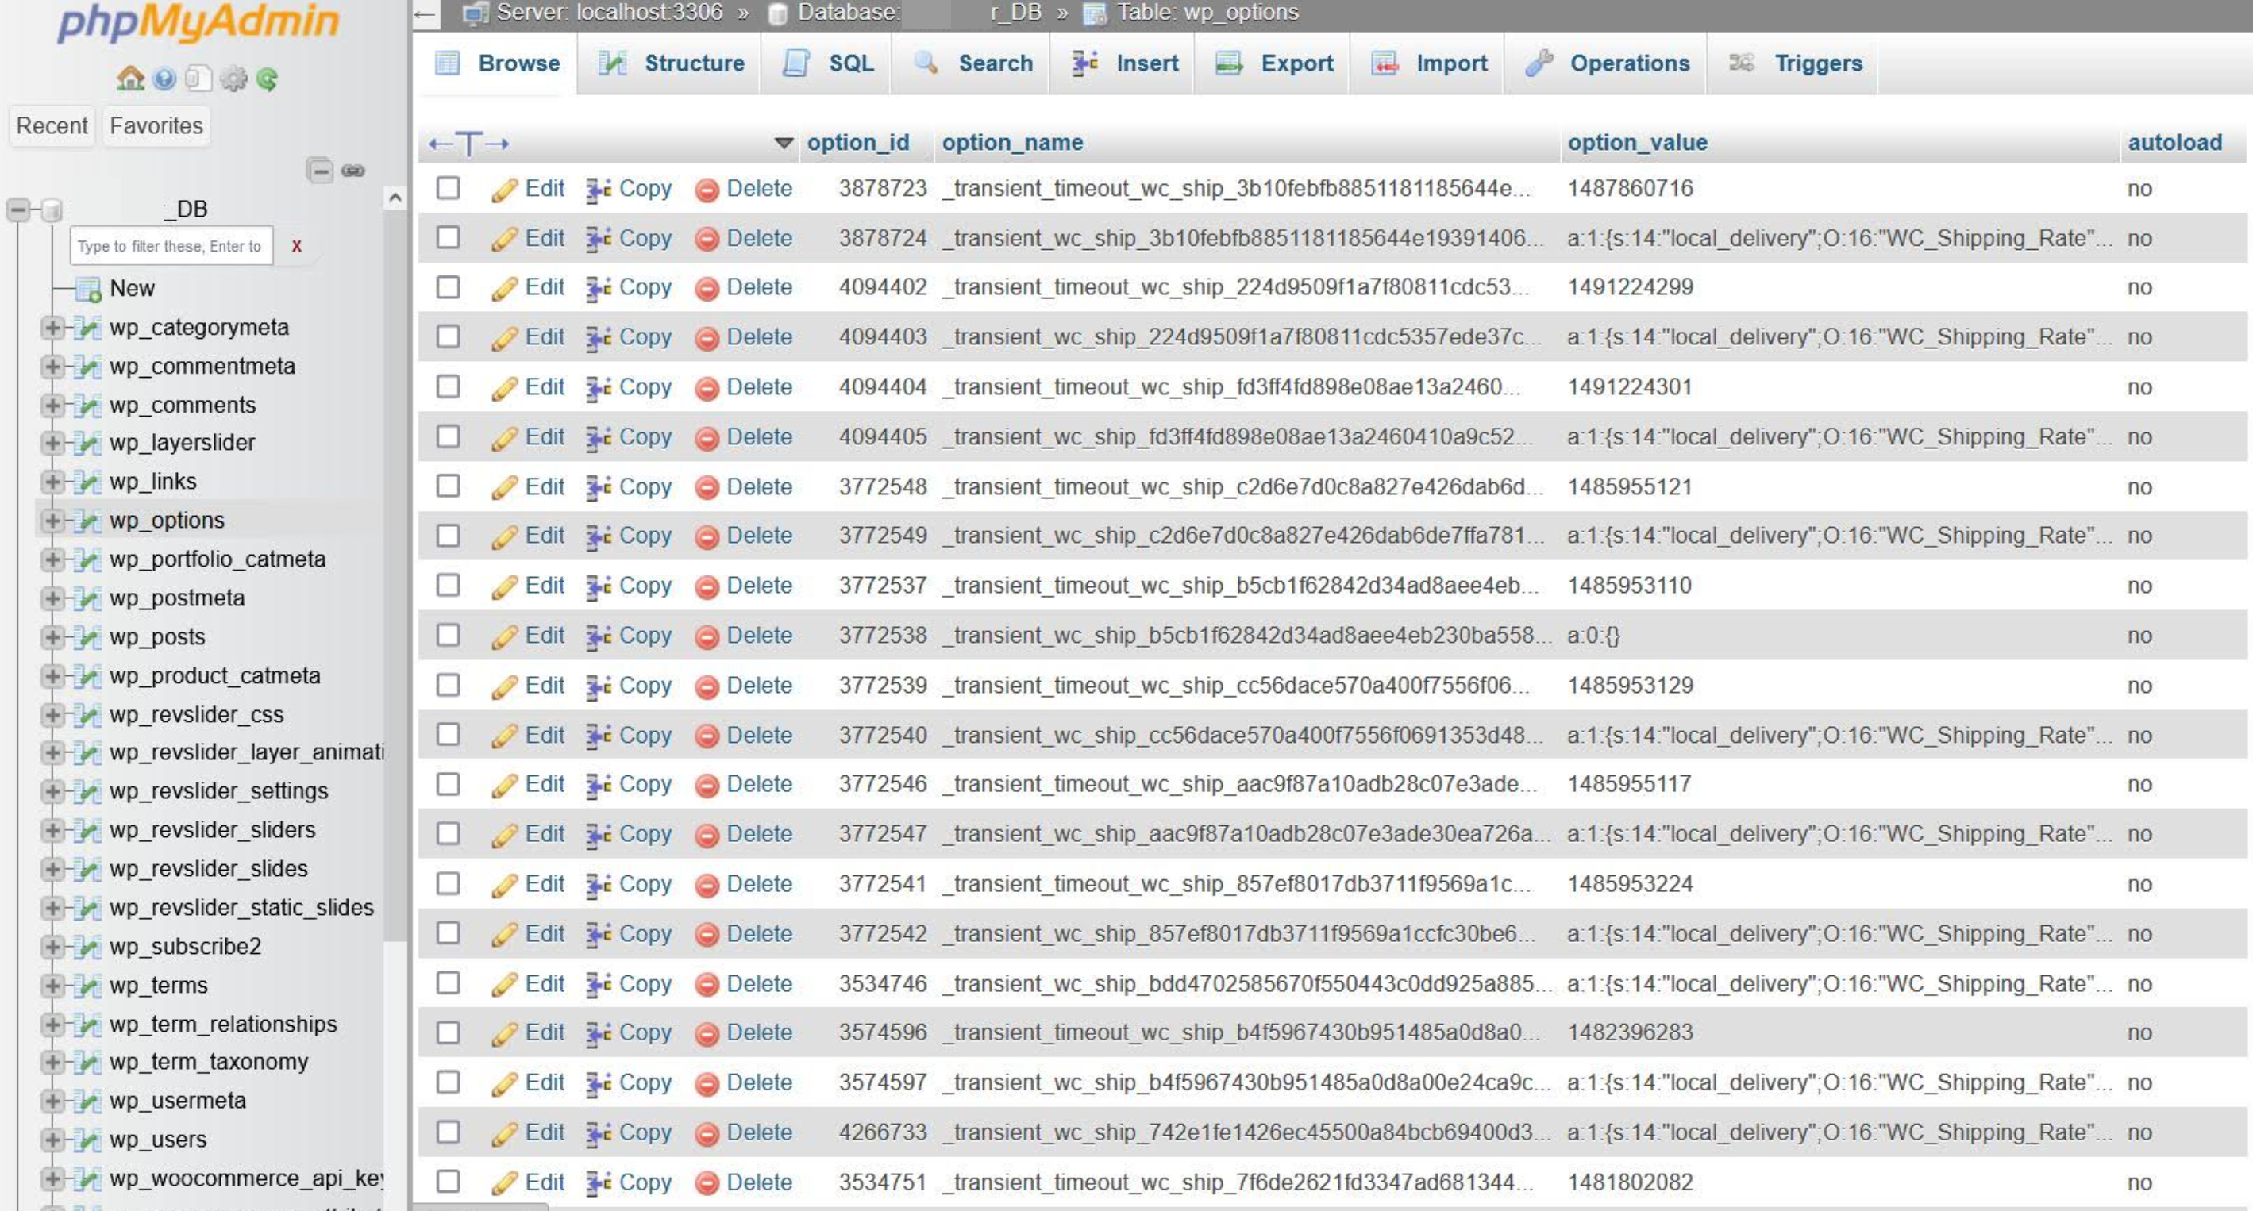
Task: Click the red Delete icon for row 4094402
Action: [707, 289]
